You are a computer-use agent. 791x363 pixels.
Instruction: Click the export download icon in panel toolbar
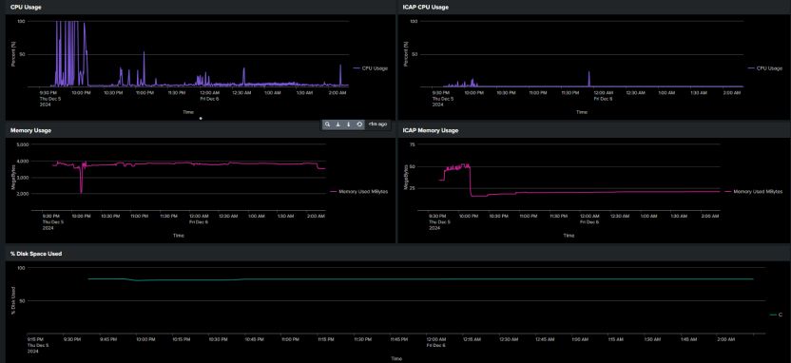point(338,124)
